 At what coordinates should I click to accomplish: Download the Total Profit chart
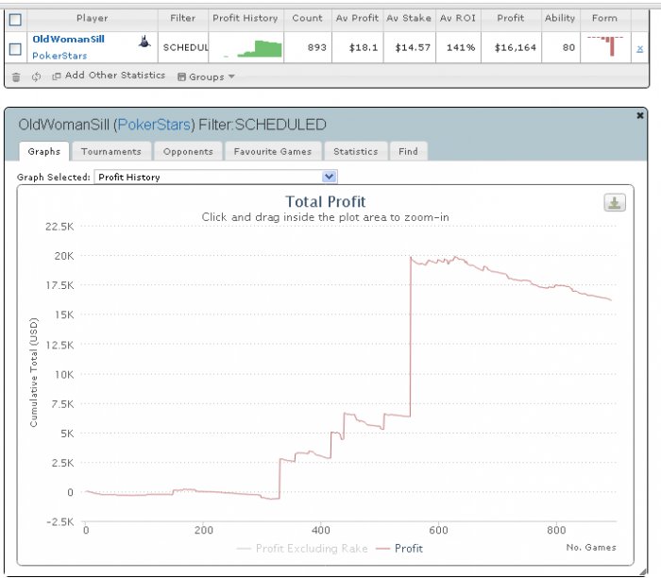pyautogui.click(x=615, y=203)
